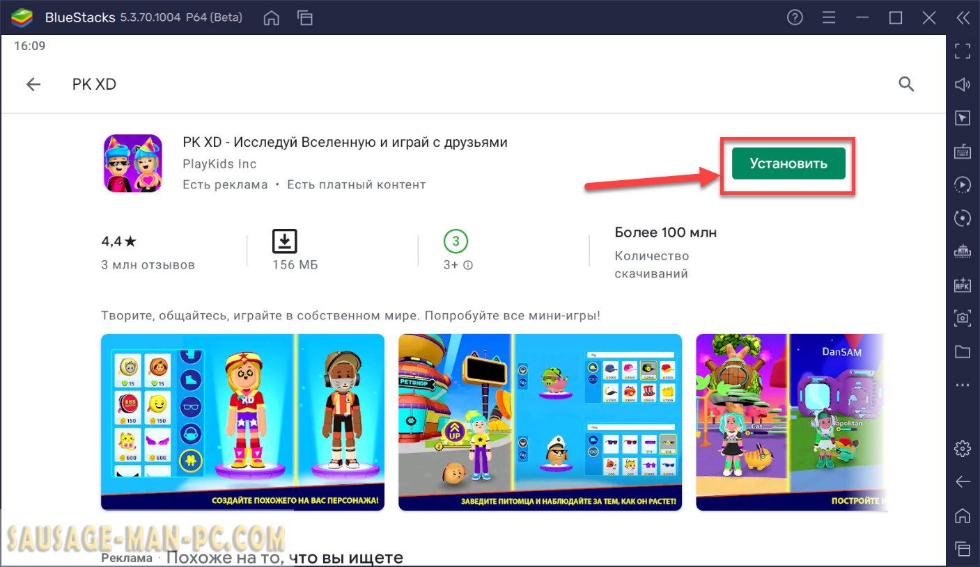Open the multi-instance windows icon in title bar
Screen dimensions: 980x567
[304, 17]
